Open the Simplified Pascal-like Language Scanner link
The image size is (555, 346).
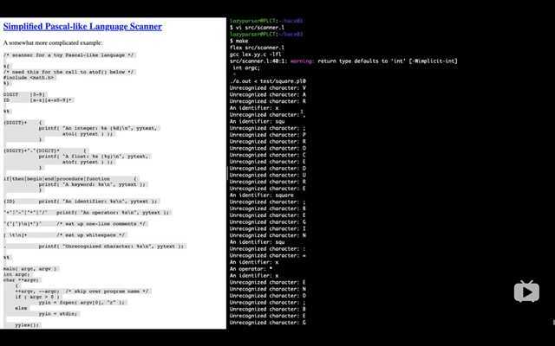tap(82, 27)
